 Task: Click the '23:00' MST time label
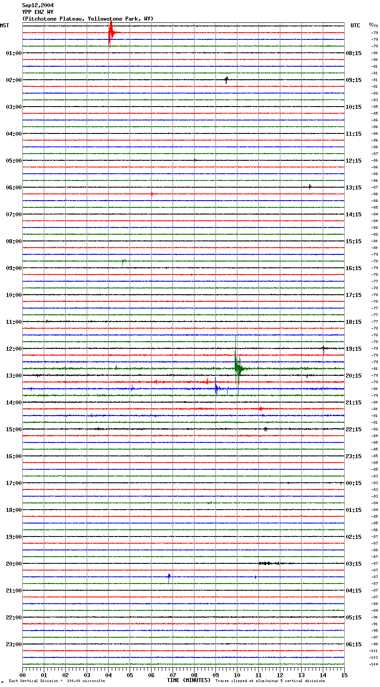14,644
